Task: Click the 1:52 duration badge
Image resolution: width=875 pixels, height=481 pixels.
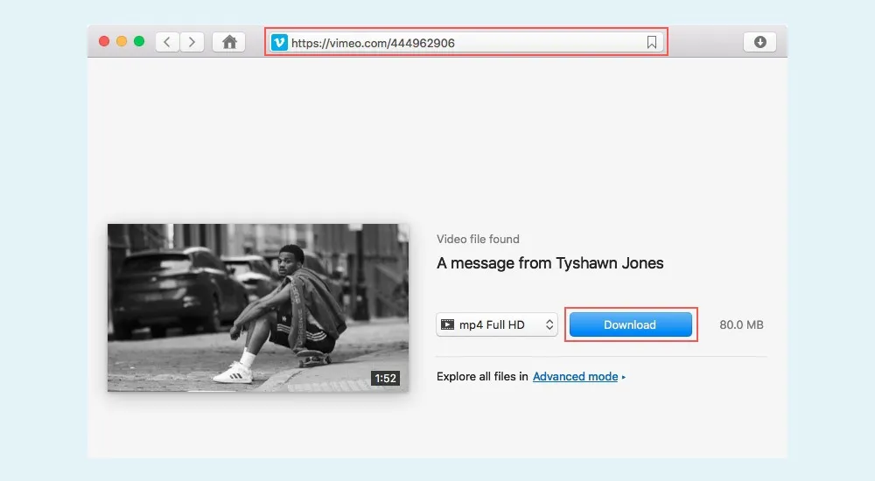Action: pos(385,379)
